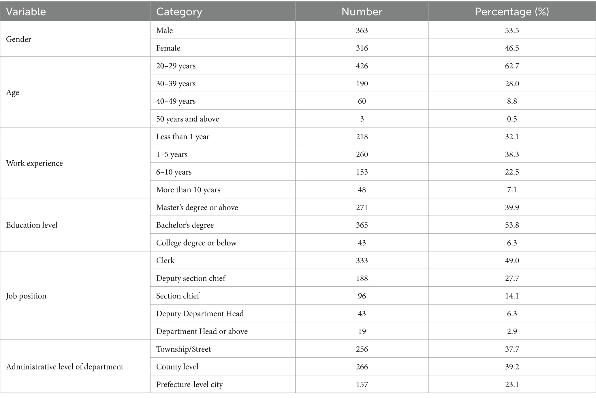Click the Variable column header
This screenshot has height=398, width=596.
click(x=26, y=12)
